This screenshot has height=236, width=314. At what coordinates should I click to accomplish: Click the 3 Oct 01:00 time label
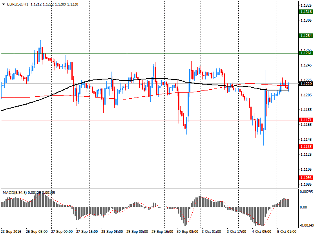point(211,232)
